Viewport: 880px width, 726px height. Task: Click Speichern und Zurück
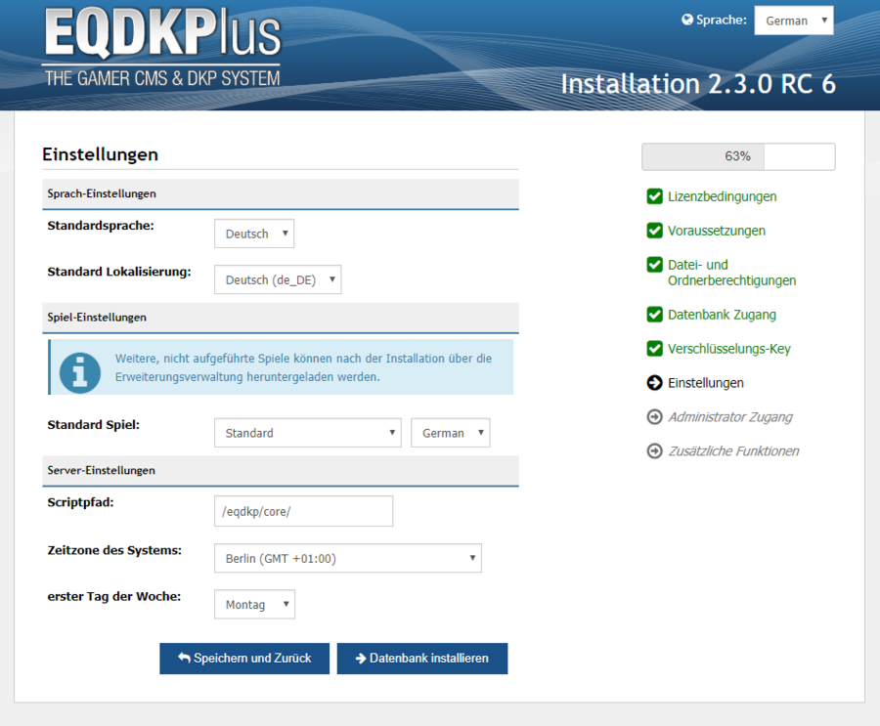243,658
